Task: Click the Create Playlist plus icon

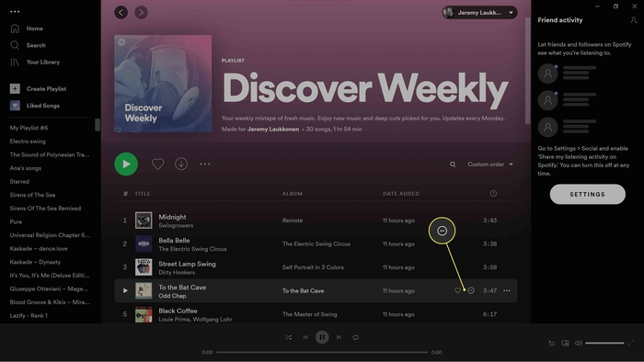Action: [15, 88]
